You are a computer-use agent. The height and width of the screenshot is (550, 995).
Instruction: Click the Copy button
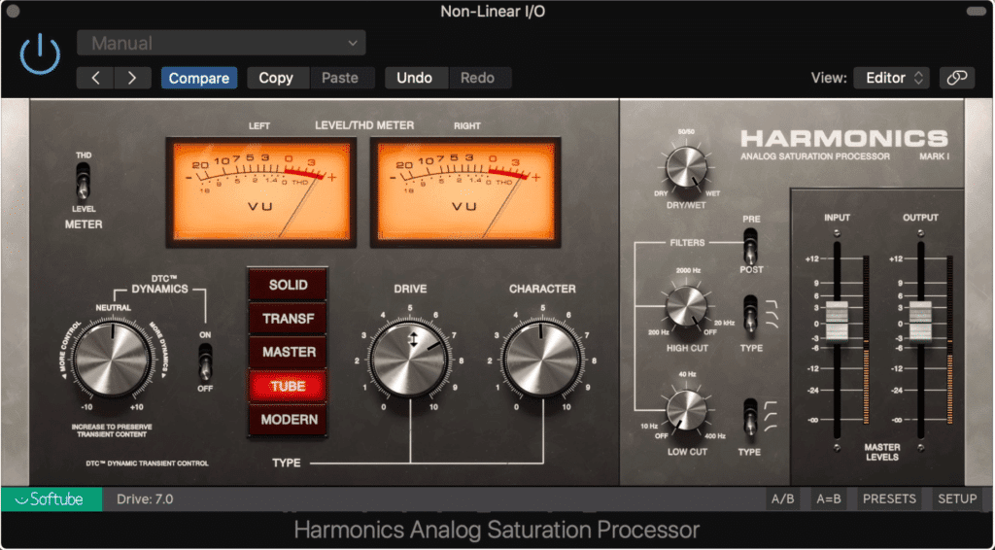tap(276, 78)
